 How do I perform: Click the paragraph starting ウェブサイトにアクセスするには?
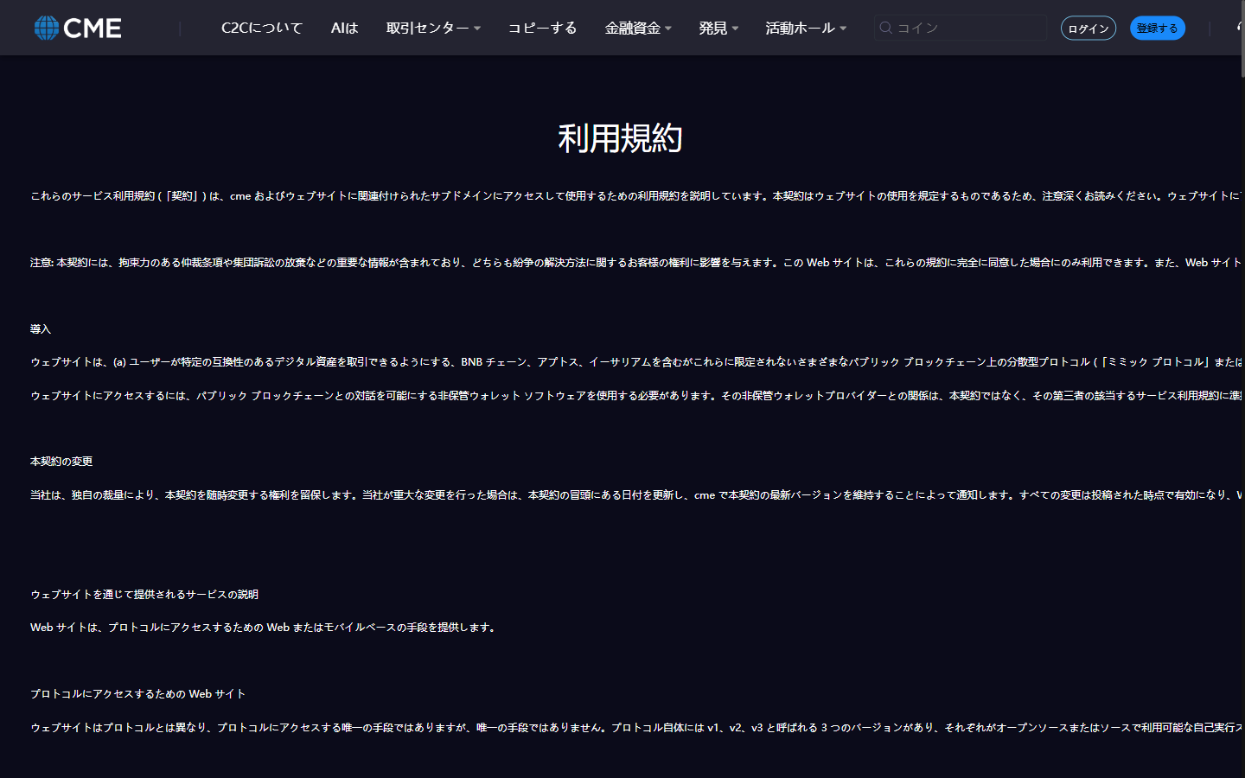635,396
